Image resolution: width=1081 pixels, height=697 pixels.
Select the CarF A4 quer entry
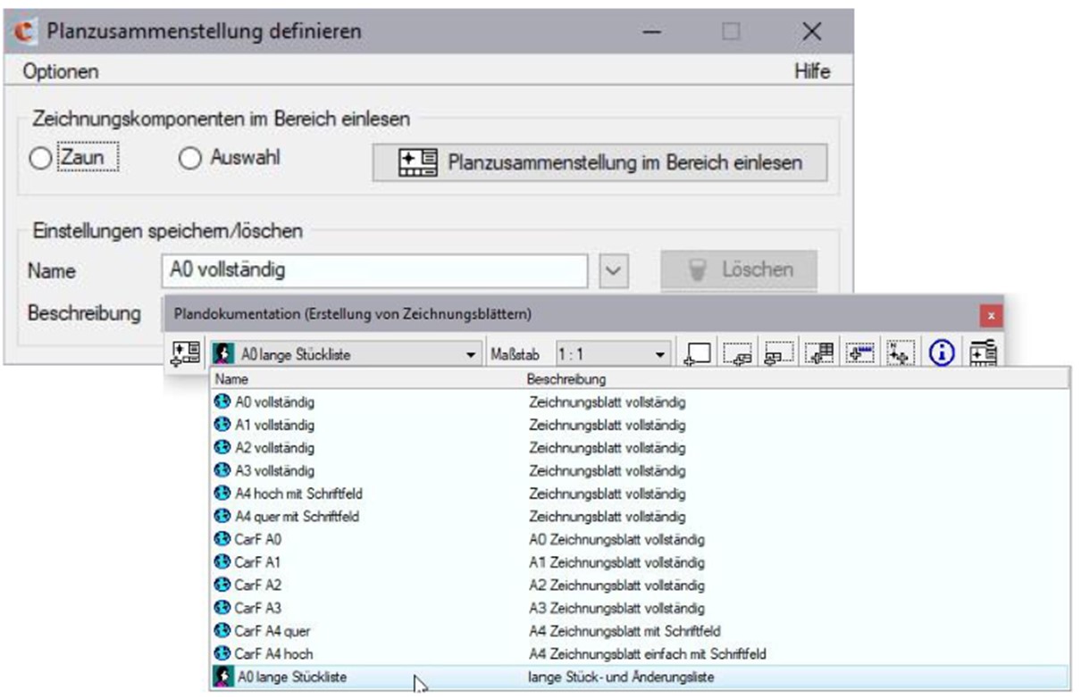(641, 631)
